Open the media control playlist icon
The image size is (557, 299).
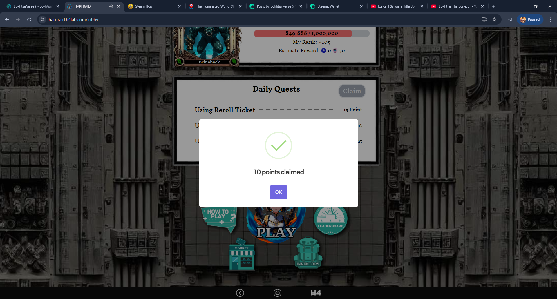pyautogui.click(x=510, y=19)
